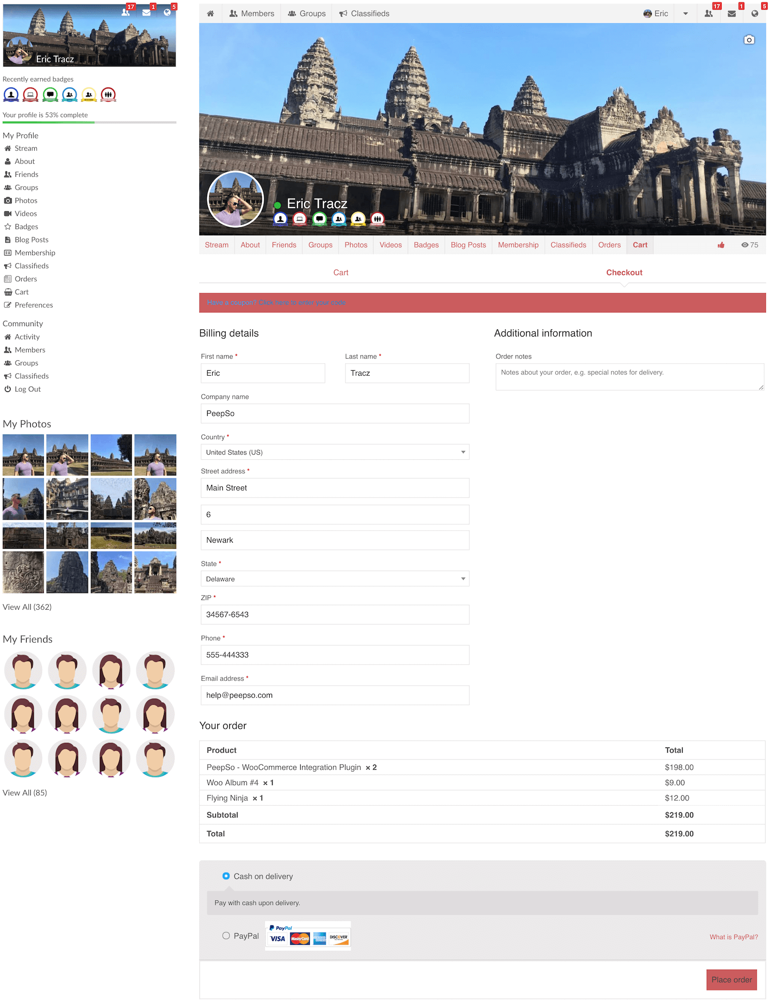Open sidebar widget messages envelope icon
Image resolution: width=769 pixels, height=1006 pixels.
(x=146, y=12)
